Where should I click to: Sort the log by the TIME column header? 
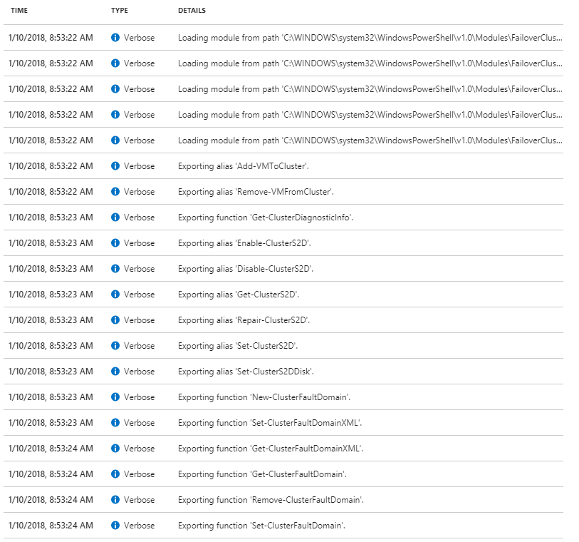[19, 11]
